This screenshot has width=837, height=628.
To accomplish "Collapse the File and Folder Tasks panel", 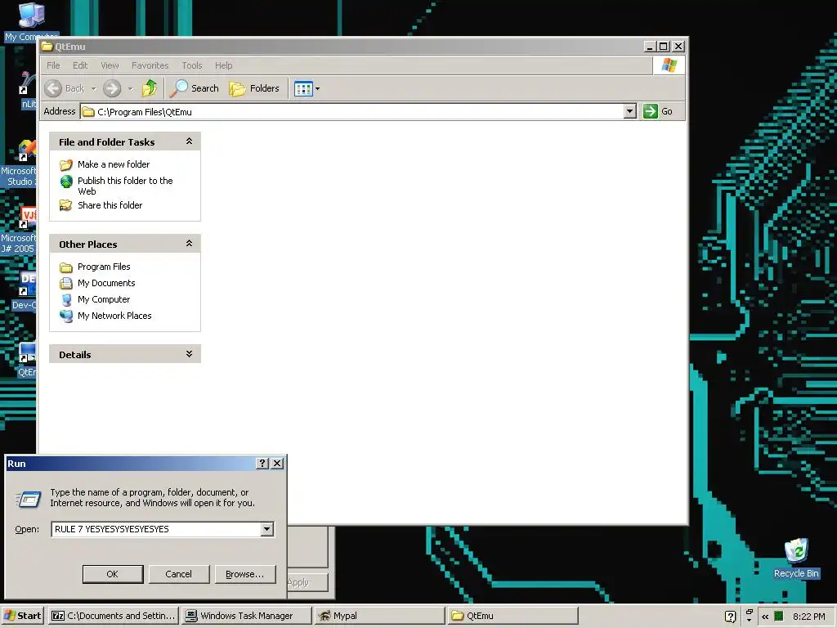I will click(189, 141).
